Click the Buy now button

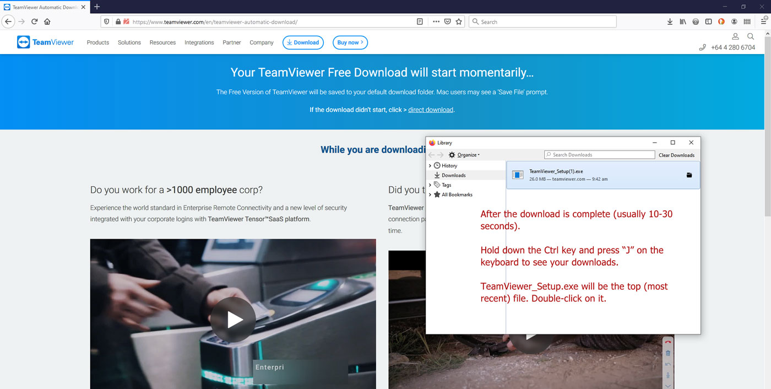350,42
